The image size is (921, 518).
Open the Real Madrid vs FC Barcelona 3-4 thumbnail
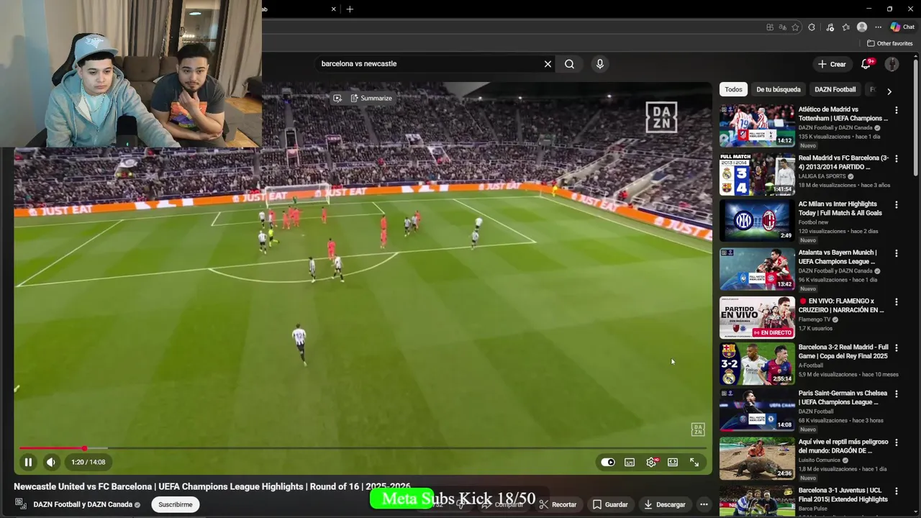coord(757,174)
